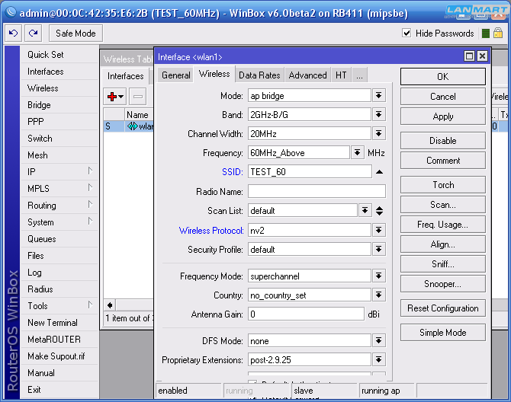
Task: Expand the Band dropdown list
Action: (x=379, y=114)
